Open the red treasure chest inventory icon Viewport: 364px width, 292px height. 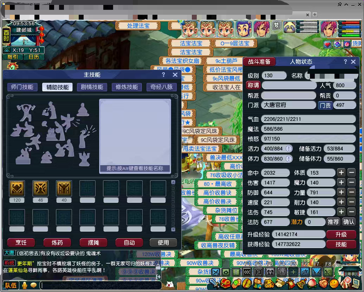pyautogui.click(x=225, y=284)
